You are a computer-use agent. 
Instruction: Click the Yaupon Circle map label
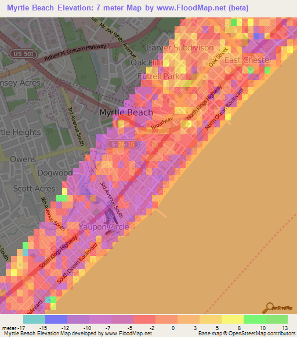pos(104,227)
